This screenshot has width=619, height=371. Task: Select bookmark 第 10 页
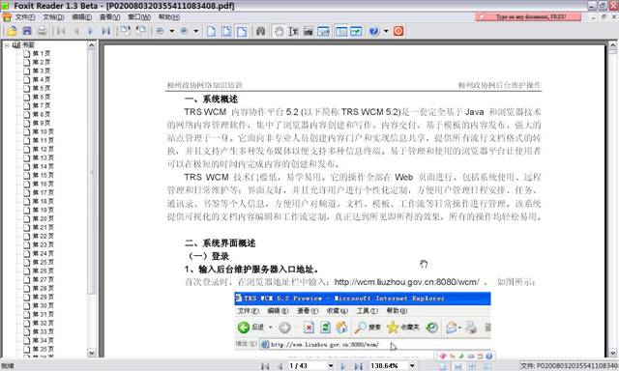pyautogui.click(x=43, y=131)
